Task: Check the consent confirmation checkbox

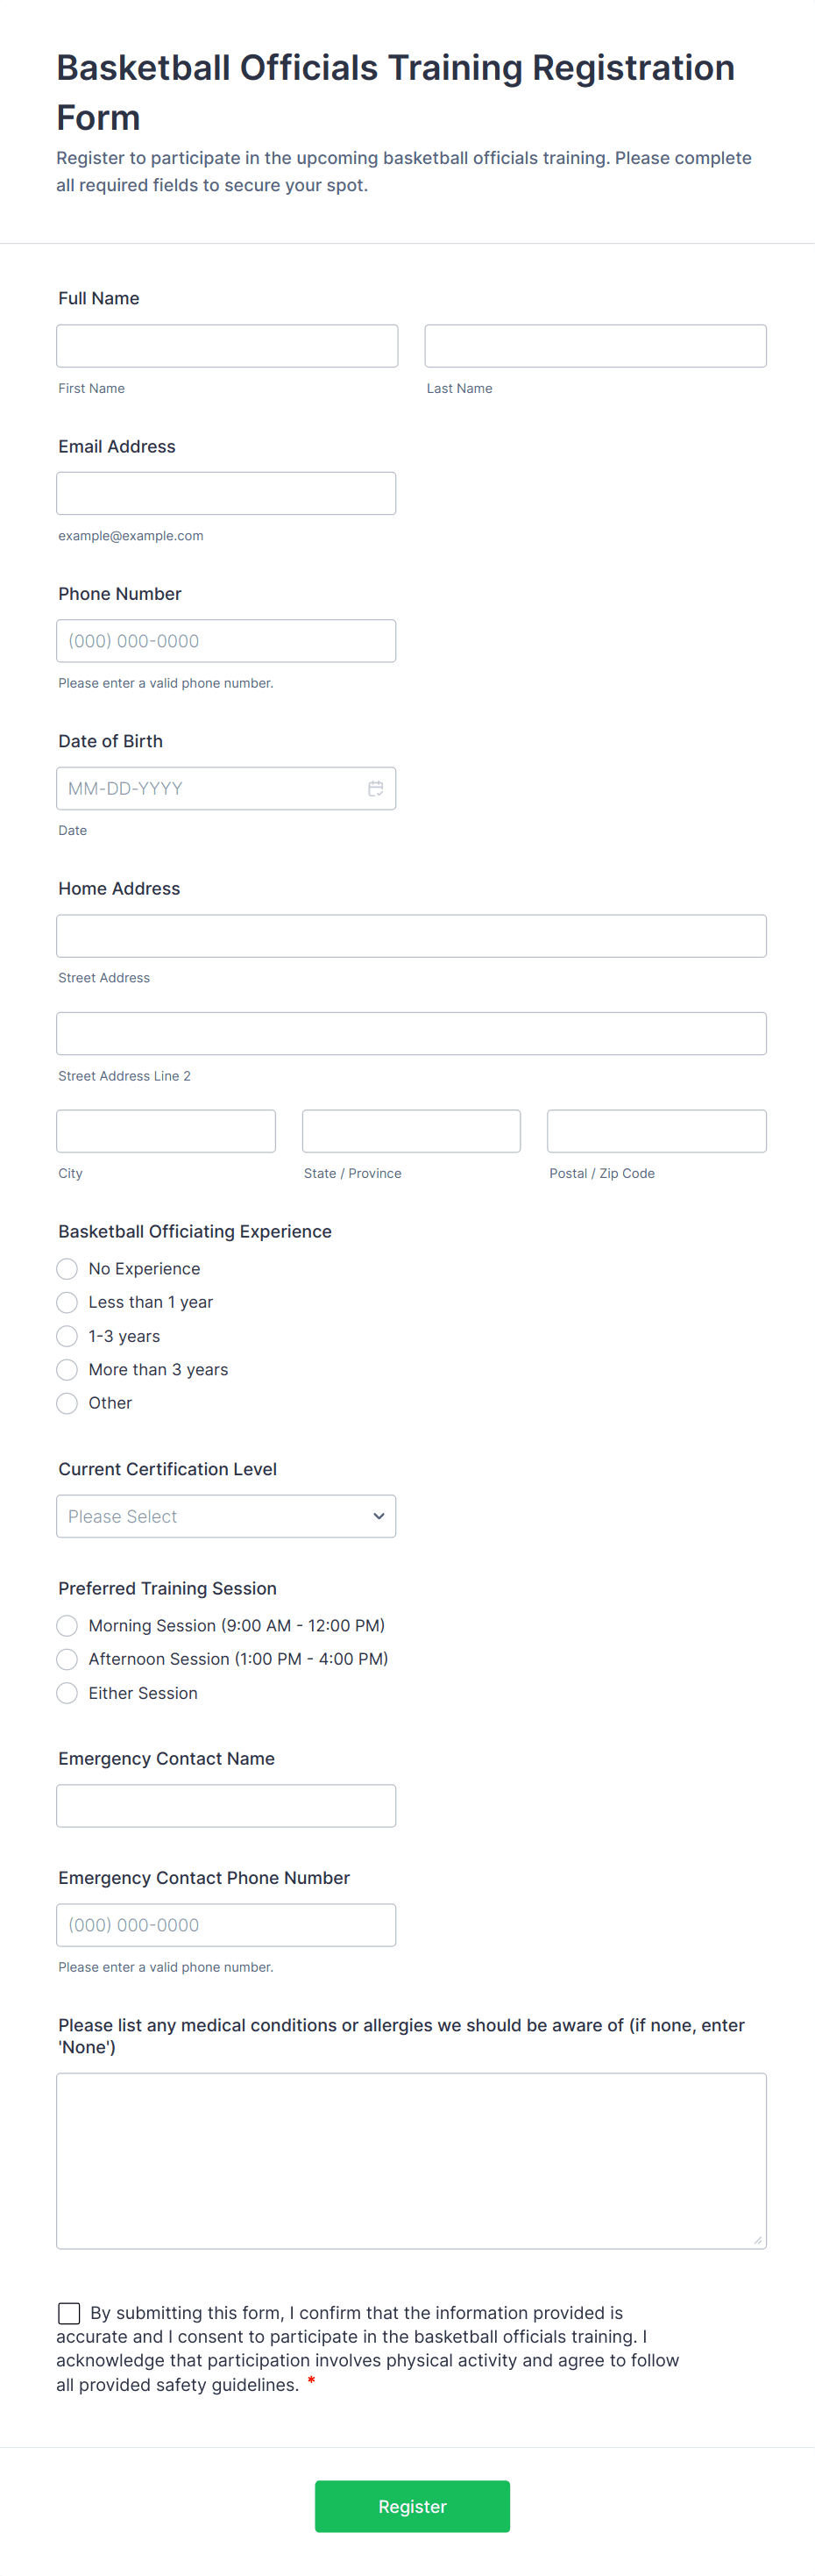Action: [69, 2313]
